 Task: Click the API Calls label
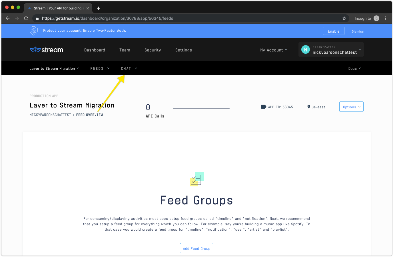pyautogui.click(x=155, y=116)
